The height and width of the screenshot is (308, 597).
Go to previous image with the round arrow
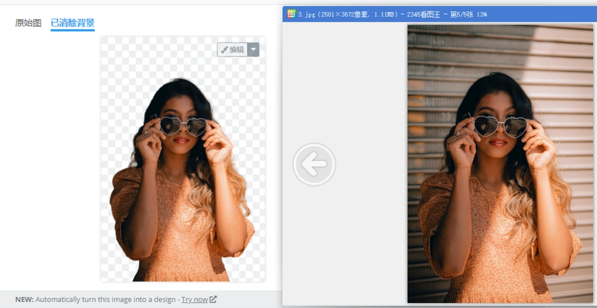click(314, 164)
